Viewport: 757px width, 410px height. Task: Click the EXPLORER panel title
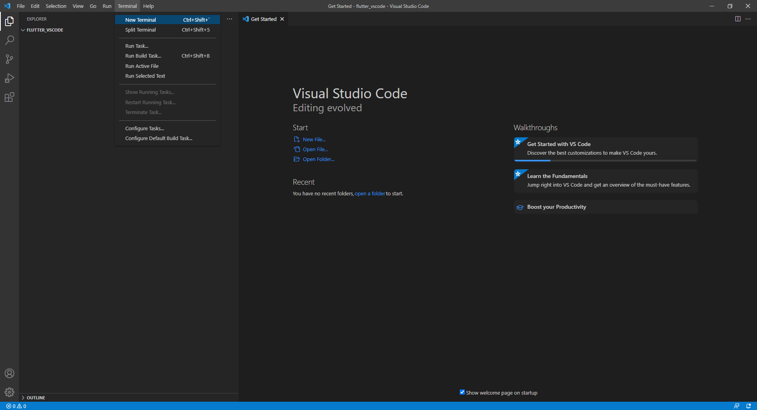click(x=37, y=19)
